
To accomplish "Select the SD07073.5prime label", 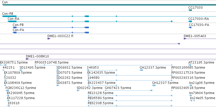I will (x=69, y=72).
